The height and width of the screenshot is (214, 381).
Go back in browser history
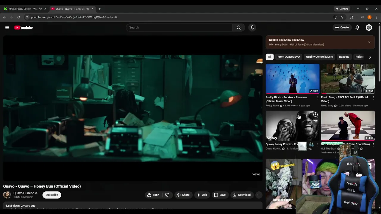click(x=4, y=17)
